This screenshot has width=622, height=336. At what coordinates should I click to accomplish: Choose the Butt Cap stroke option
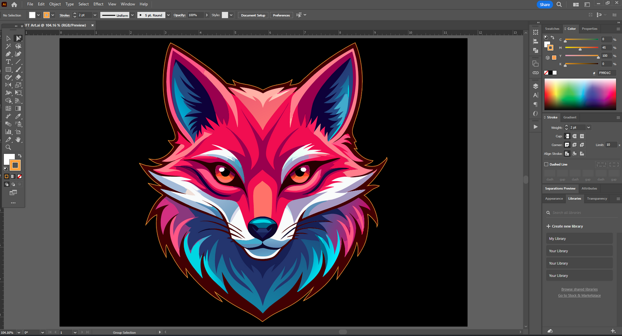pos(567,136)
